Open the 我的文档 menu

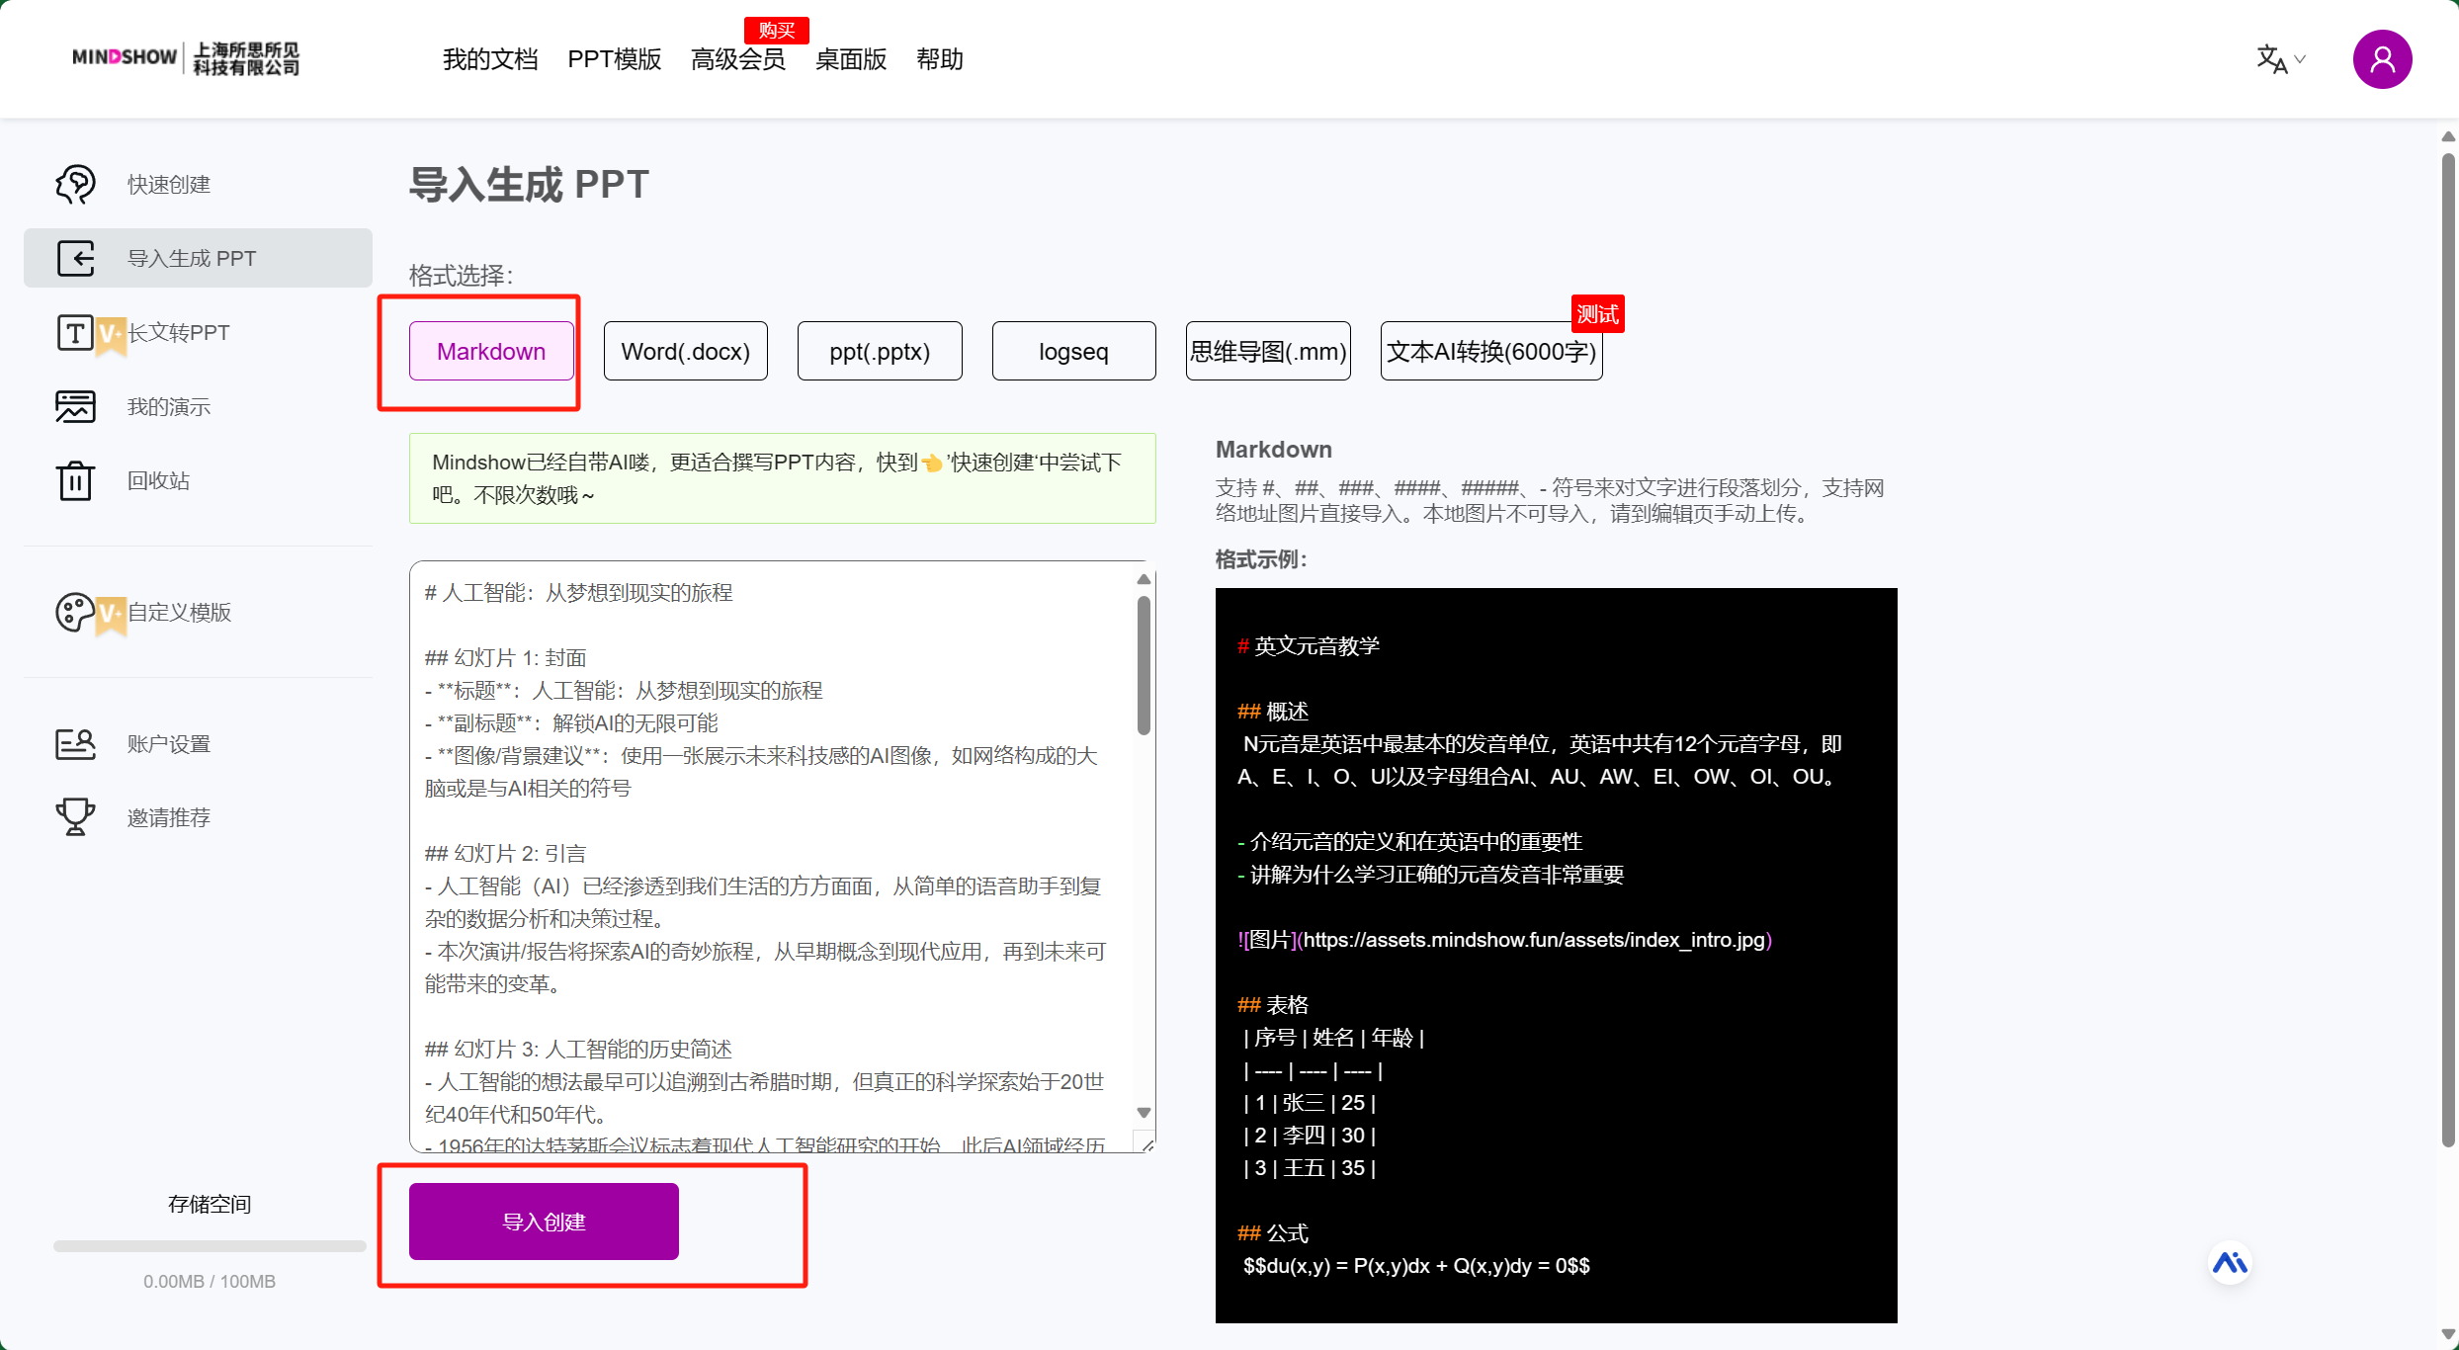point(489,59)
